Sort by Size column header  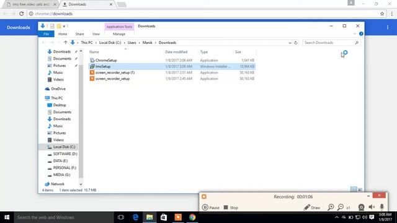click(238, 52)
